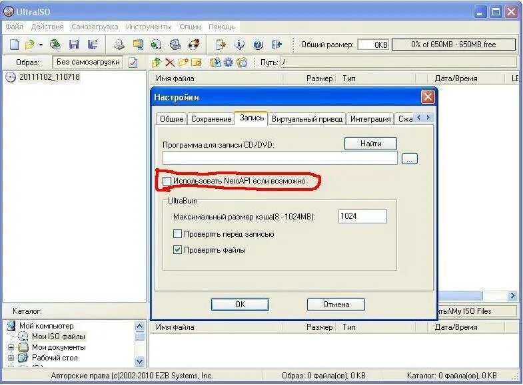
Task: Click the Mount to virtual drive icon
Action: coord(175,45)
